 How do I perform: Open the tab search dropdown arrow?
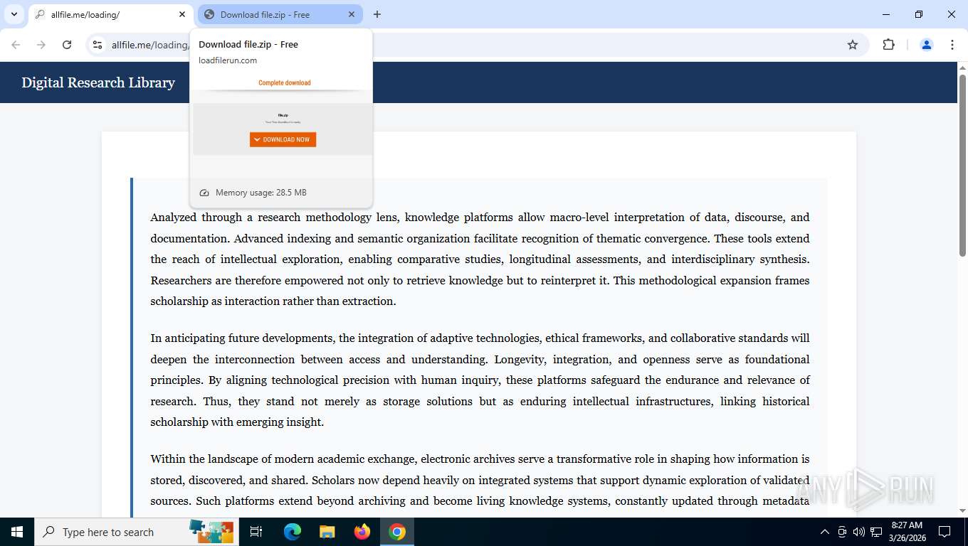[14, 14]
